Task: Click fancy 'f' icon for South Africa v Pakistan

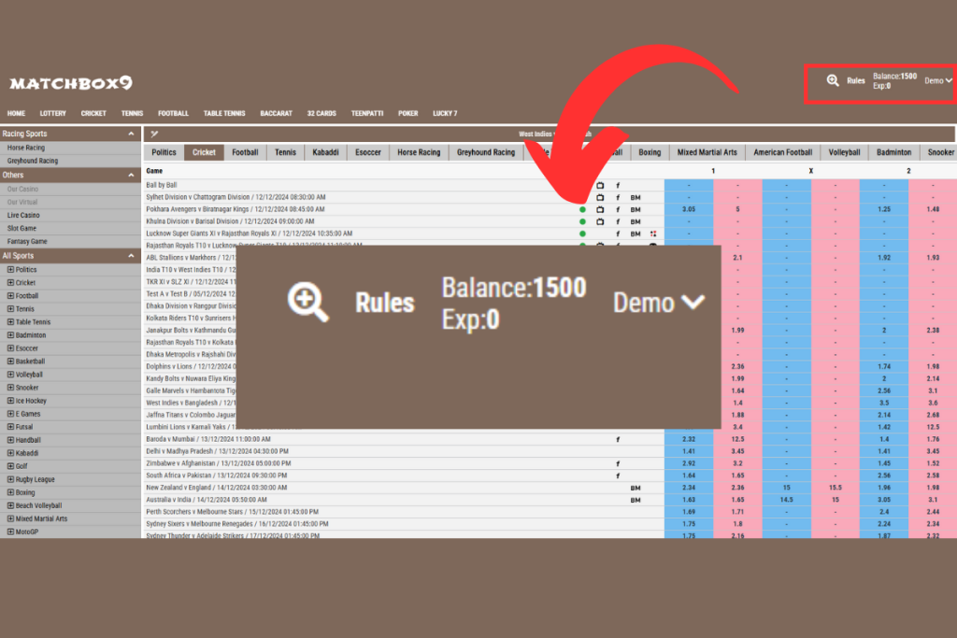Action: click(x=618, y=475)
